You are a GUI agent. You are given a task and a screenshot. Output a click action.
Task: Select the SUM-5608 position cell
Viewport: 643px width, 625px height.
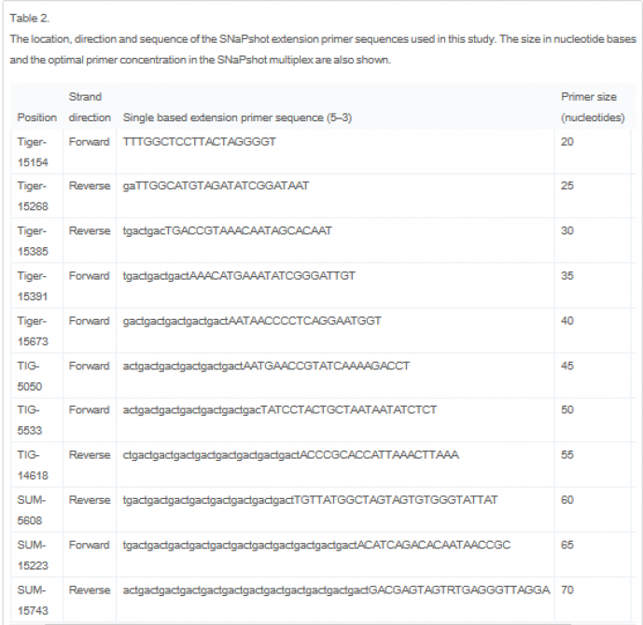click(x=33, y=509)
